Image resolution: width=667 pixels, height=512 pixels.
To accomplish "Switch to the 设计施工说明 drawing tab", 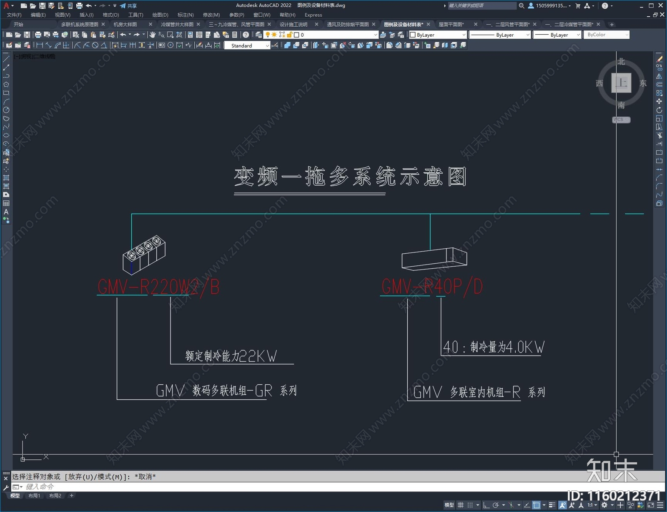I will pyautogui.click(x=293, y=24).
